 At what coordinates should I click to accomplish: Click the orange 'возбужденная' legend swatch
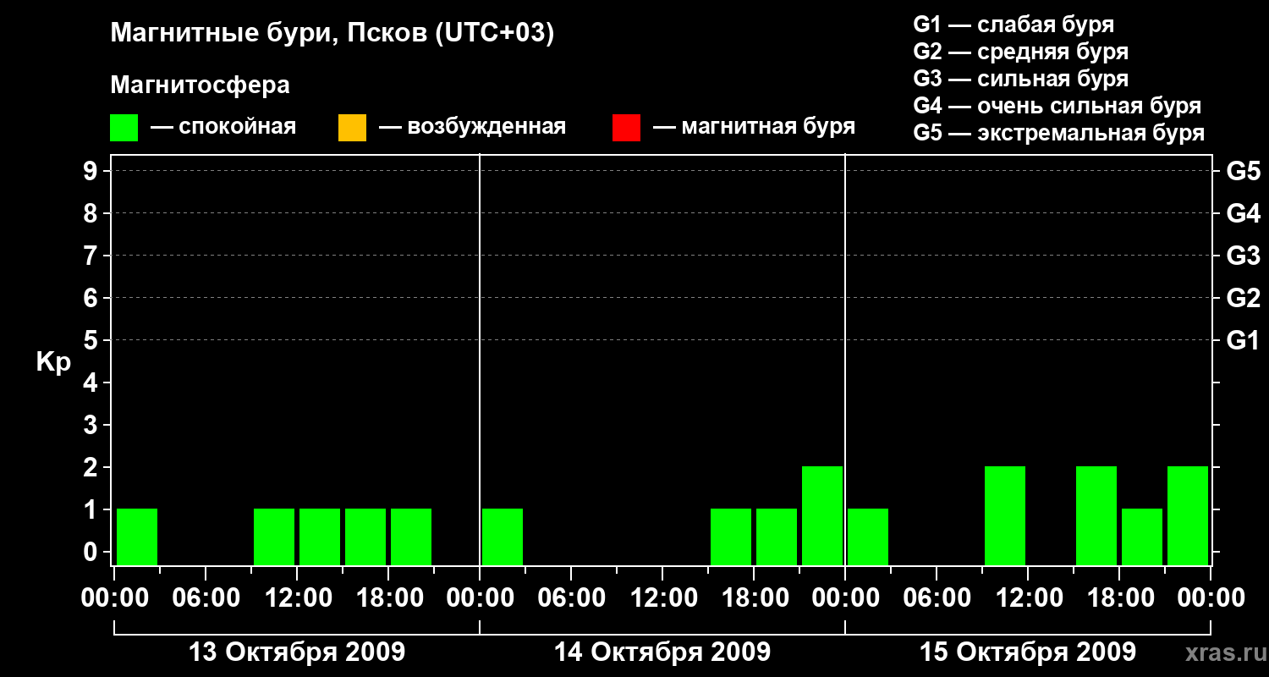coord(352,127)
